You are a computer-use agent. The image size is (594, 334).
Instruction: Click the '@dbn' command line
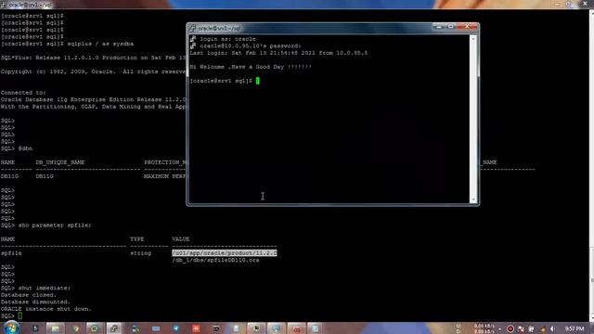coord(25,148)
